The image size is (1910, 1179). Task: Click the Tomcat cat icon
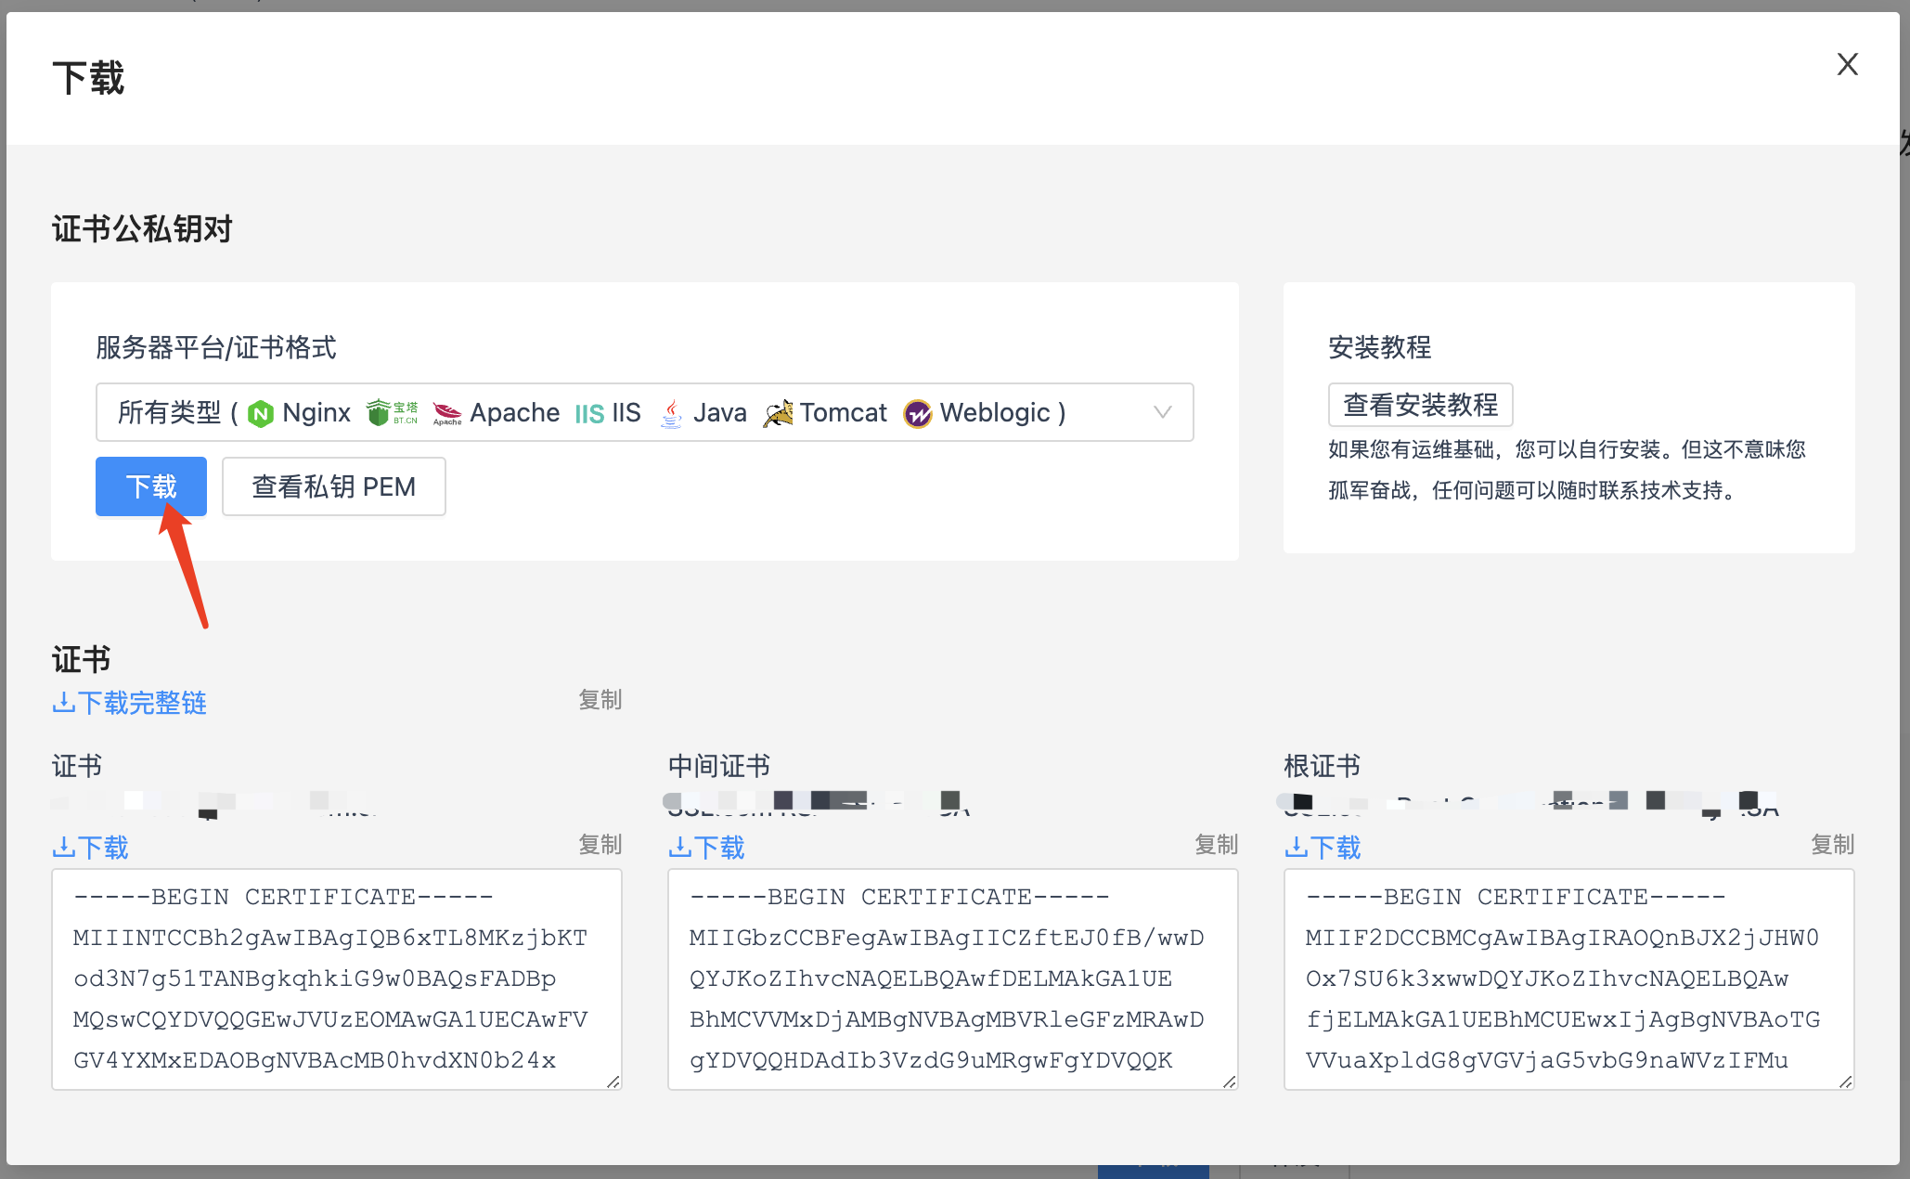point(778,413)
